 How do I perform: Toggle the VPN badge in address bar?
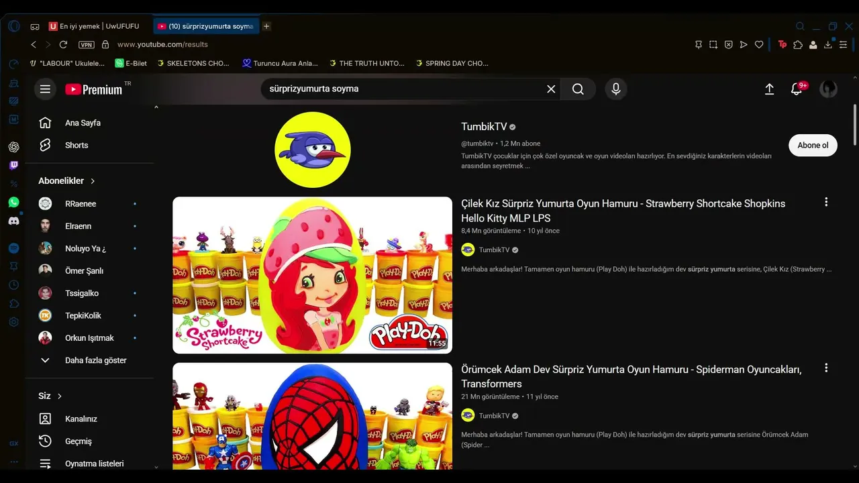pyautogui.click(x=87, y=45)
